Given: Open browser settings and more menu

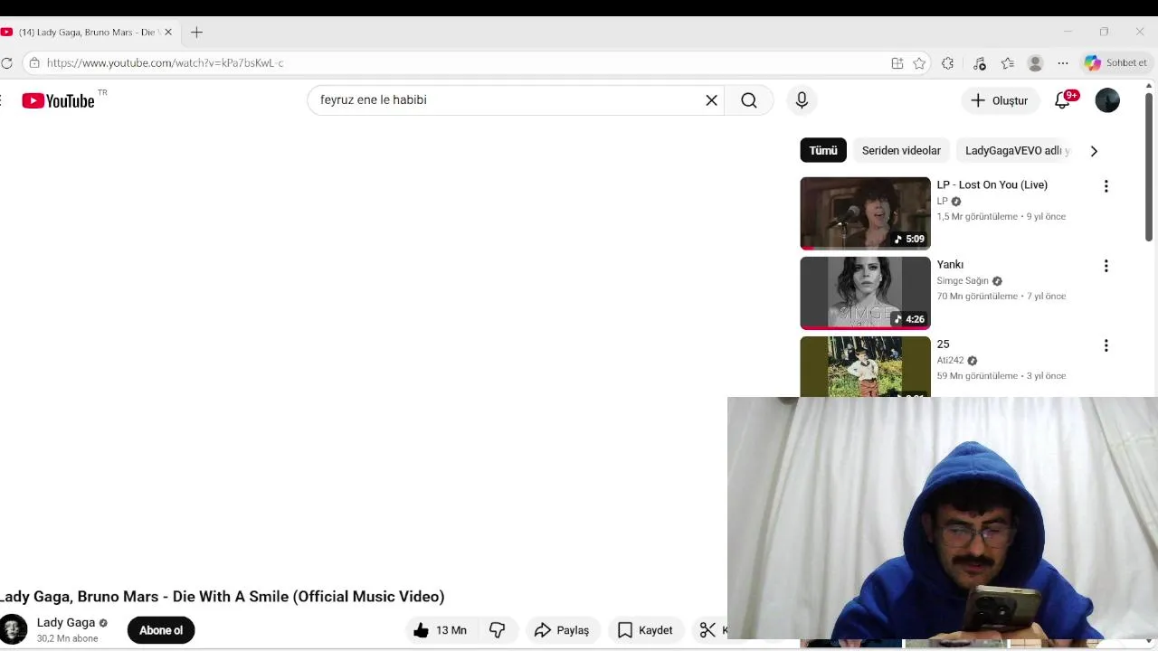Looking at the screenshot, I should point(1063,63).
